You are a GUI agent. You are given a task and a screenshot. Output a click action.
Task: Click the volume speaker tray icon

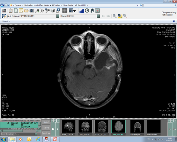pos(162,139)
